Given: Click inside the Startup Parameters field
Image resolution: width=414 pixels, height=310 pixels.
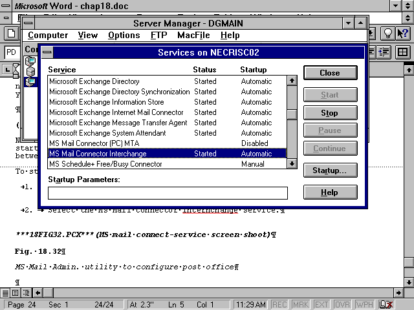Looking at the screenshot, I should pyautogui.click(x=168, y=193).
